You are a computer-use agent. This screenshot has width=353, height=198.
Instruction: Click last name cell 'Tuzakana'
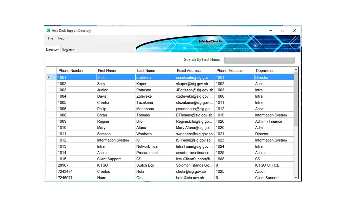pos(155,103)
